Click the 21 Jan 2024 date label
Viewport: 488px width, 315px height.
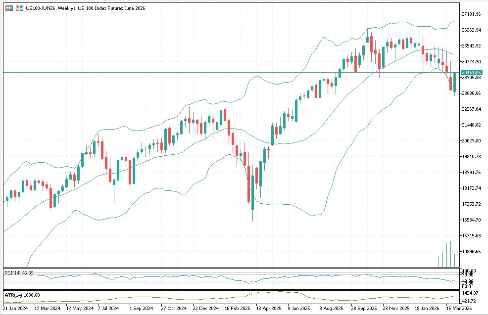click(15, 309)
